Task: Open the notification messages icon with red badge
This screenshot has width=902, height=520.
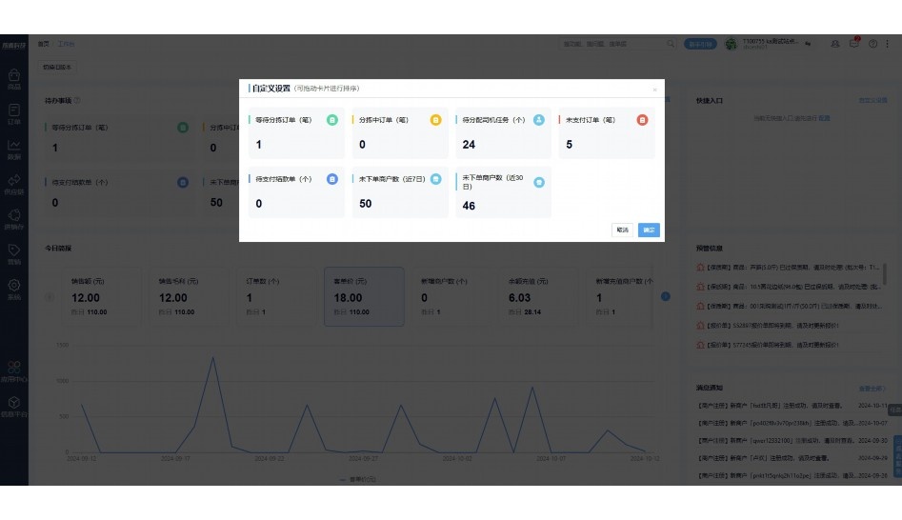Action: click(854, 44)
